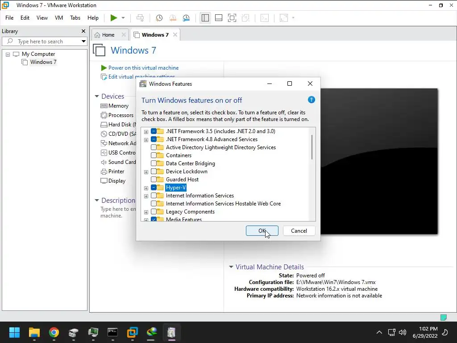Click the Windows Features taskbar icon
Image resolution: width=457 pixels, height=343 pixels.
171,332
